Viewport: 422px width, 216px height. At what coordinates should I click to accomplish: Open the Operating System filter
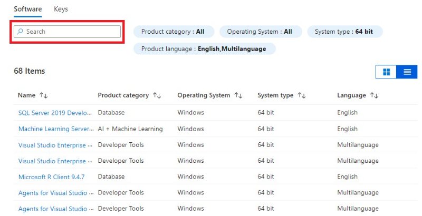tap(260, 32)
